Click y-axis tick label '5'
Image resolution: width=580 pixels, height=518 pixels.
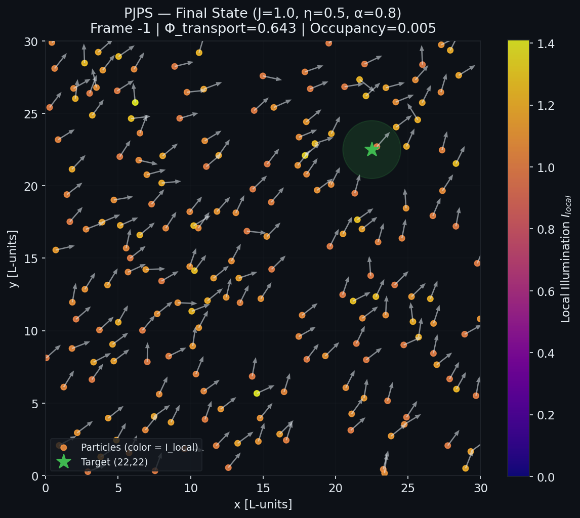pos(35,404)
